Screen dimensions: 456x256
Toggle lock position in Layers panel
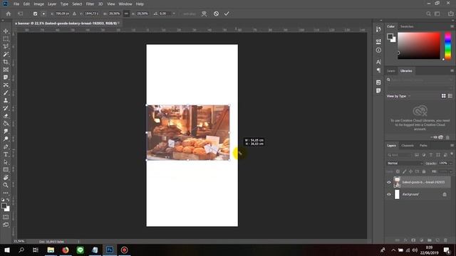tap(410, 171)
